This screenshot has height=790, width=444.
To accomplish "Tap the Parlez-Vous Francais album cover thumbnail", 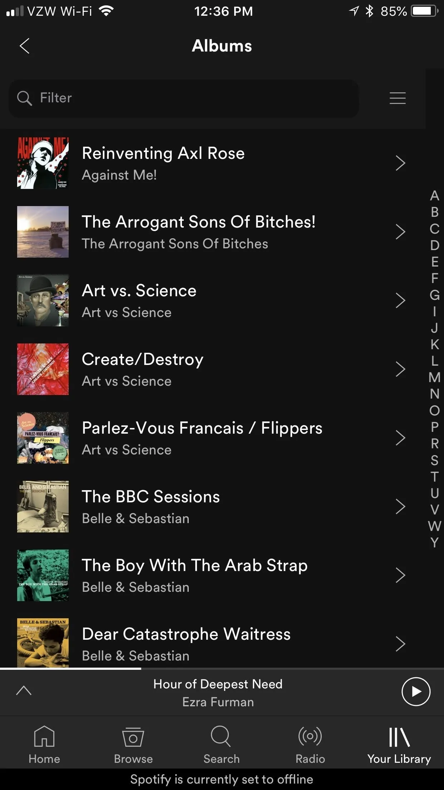I will [43, 438].
